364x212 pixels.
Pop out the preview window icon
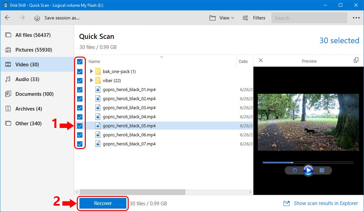tap(356, 60)
